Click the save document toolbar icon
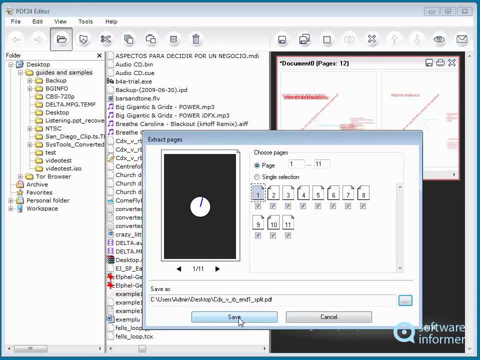The width and height of the screenshot is (480, 360). coord(282,39)
